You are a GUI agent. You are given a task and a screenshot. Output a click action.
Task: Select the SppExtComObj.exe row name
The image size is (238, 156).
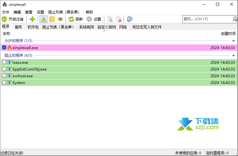[29, 69]
